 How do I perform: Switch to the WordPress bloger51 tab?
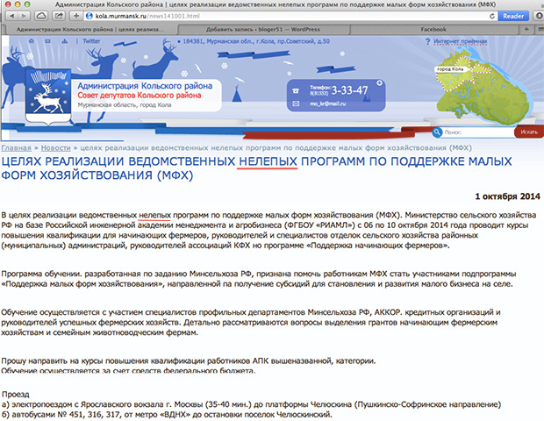pyautogui.click(x=249, y=29)
